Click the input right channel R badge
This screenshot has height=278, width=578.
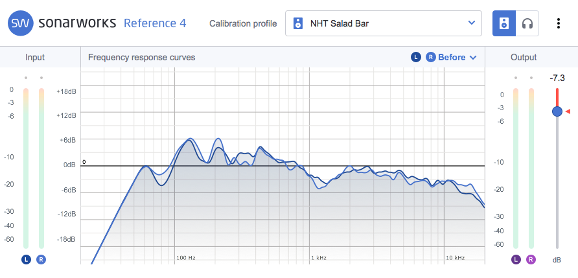[41, 259]
